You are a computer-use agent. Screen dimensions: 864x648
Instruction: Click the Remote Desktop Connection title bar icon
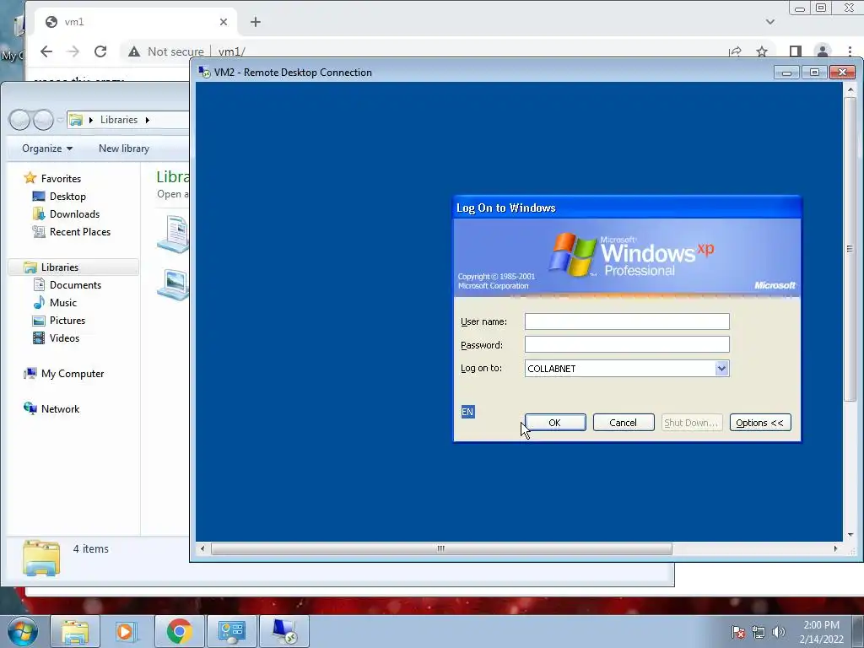(204, 73)
